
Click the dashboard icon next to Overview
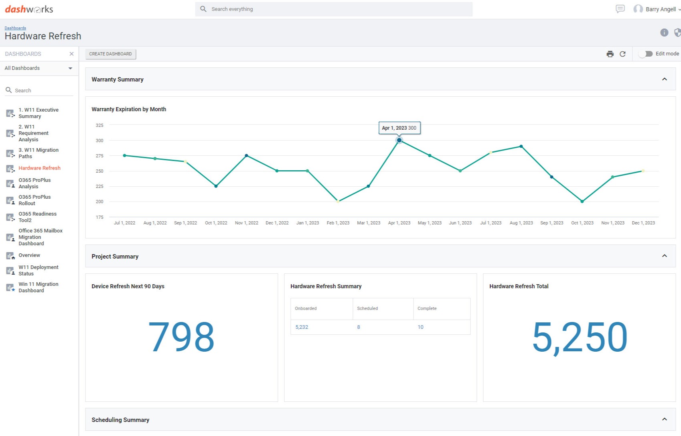tap(10, 255)
